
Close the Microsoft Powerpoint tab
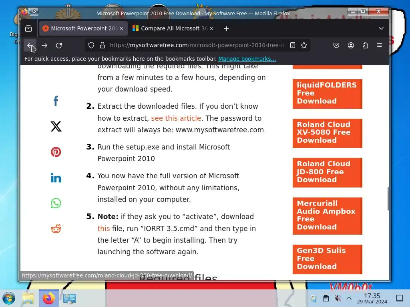[121, 28]
